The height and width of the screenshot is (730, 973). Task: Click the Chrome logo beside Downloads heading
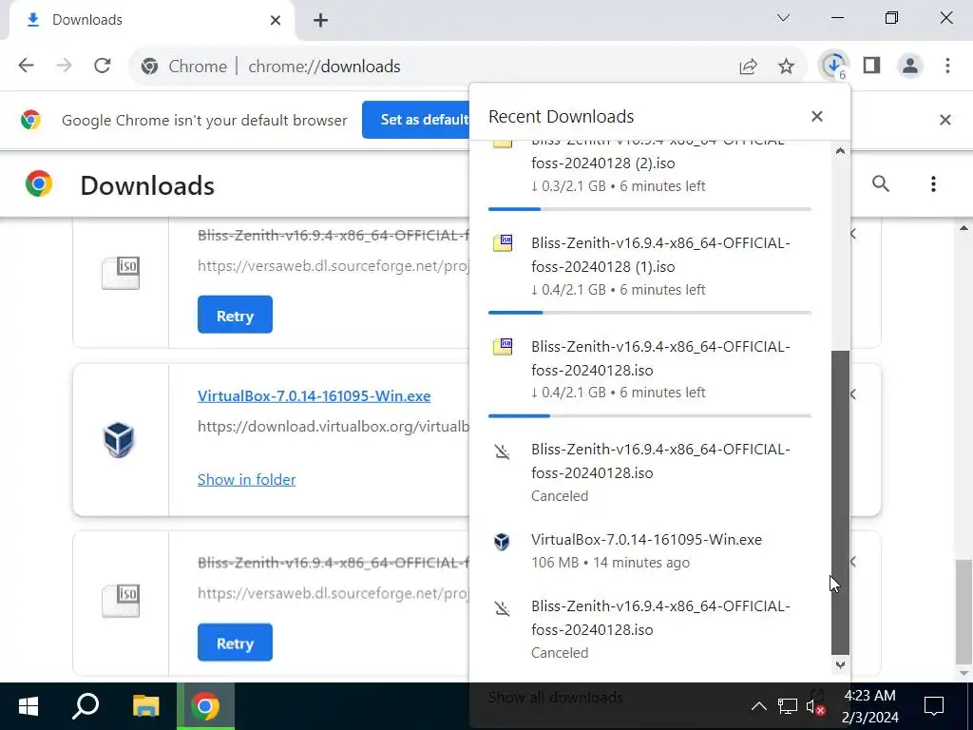click(x=38, y=184)
